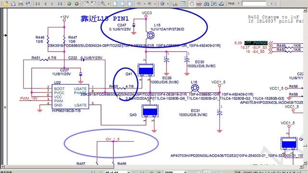Image resolution: width=308 pixels, height=173 pixels.
Task: Open the Find options dropdown arrow
Action: (239, 3)
